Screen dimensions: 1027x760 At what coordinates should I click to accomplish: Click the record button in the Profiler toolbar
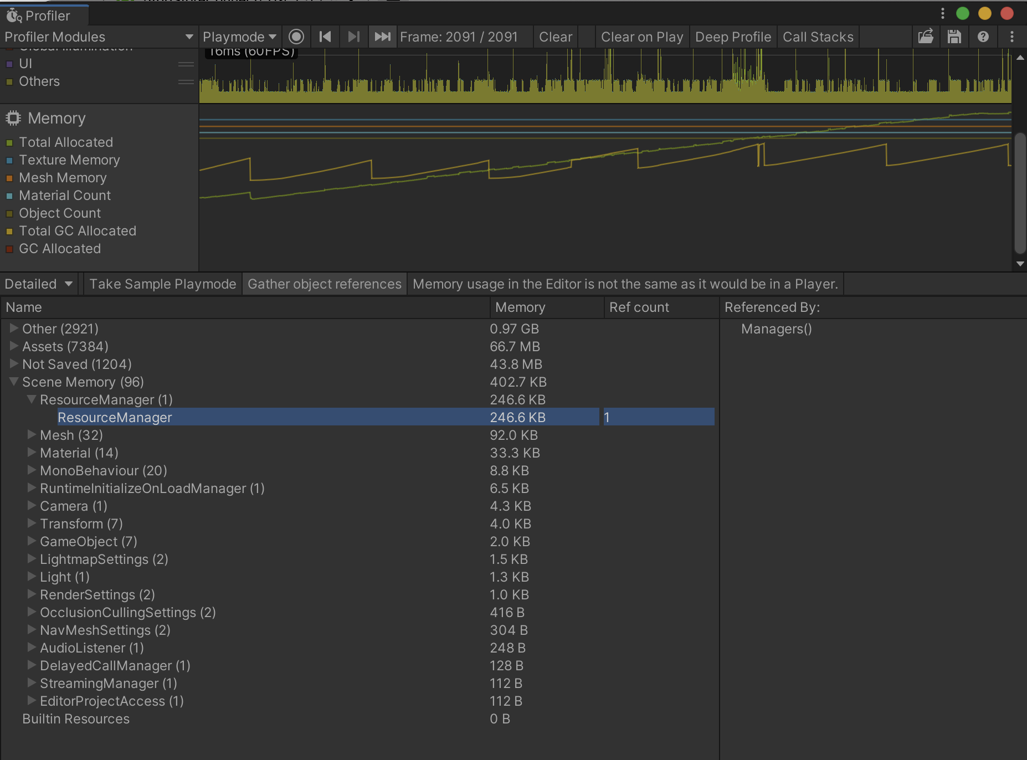[296, 37]
